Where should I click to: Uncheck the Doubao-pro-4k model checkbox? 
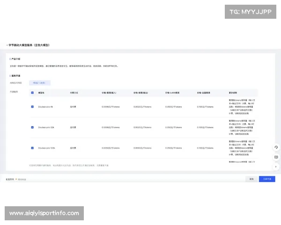pyautogui.click(x=32, y=107)
